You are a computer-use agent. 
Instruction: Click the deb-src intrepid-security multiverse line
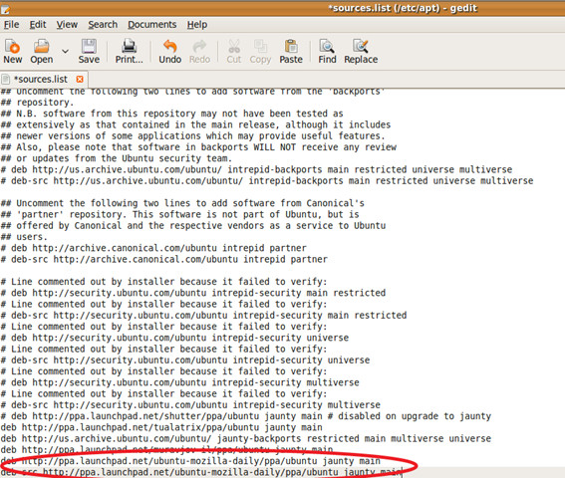tap(190, 405)
